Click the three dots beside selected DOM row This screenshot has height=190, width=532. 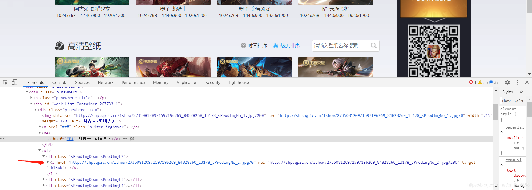(x=2, y=138)
